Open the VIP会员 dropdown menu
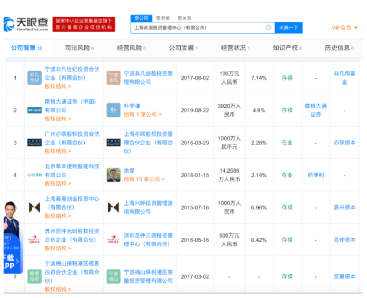 click(344, 28)
